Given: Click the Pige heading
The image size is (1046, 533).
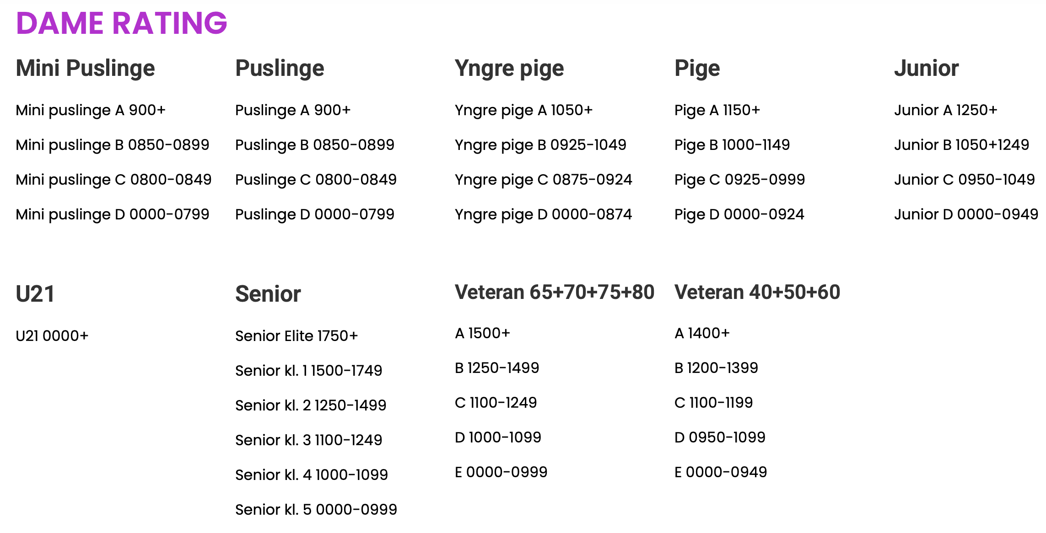Looking at the screenshot, I should pos(697,69).
